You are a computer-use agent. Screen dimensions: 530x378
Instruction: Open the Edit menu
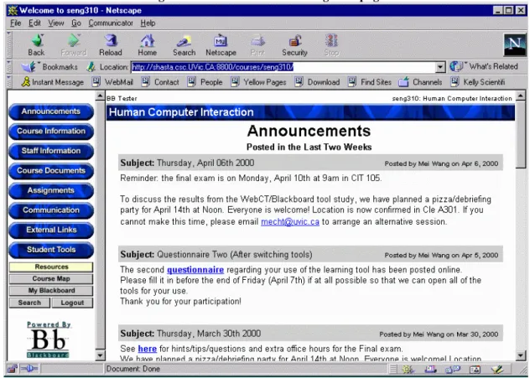click(34, 23)
